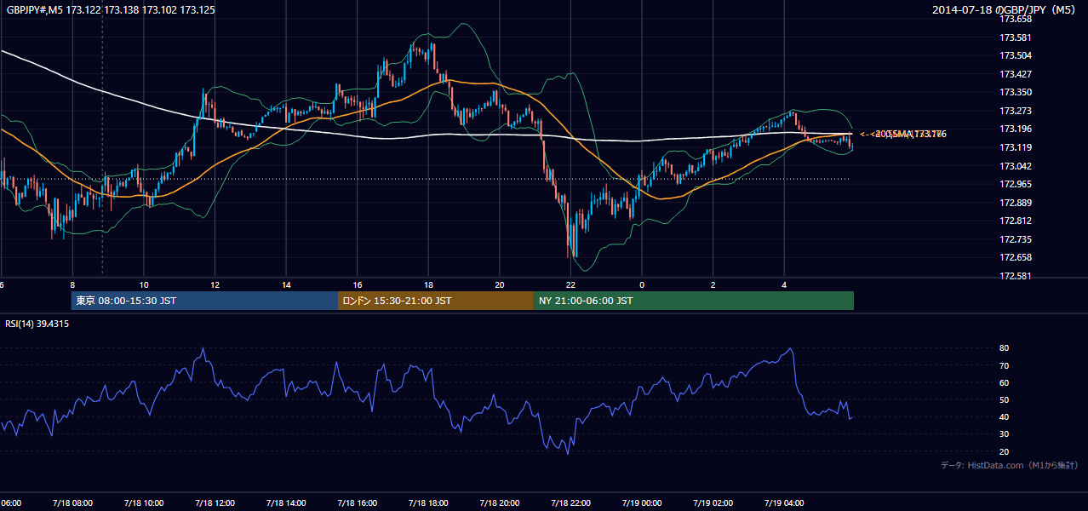Viewport: 1088px width, 511px height.
Task: Click hour label 22 below price chart
Action: click(x=571, y=284)
